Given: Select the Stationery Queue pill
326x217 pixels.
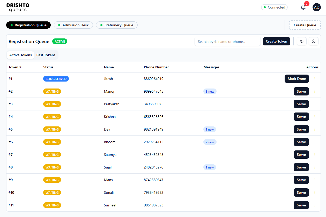Looking at the screenshot, I should click(117, 25).
